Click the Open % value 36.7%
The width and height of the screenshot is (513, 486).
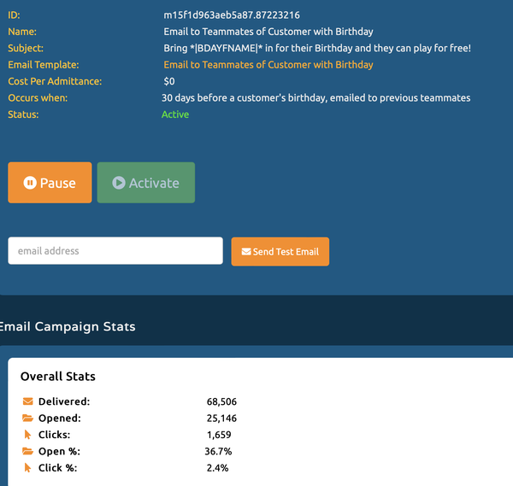(x=219, y=451)
